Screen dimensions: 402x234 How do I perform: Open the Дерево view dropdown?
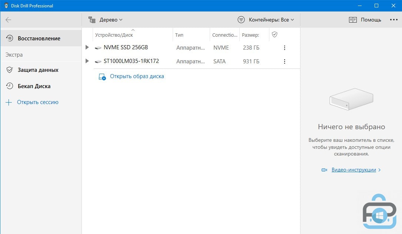[x=106, y=20]
